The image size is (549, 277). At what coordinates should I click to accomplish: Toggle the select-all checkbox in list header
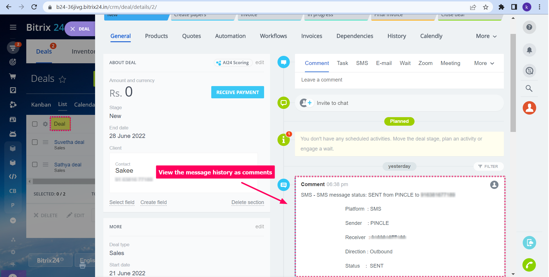(x=35, y=124)
